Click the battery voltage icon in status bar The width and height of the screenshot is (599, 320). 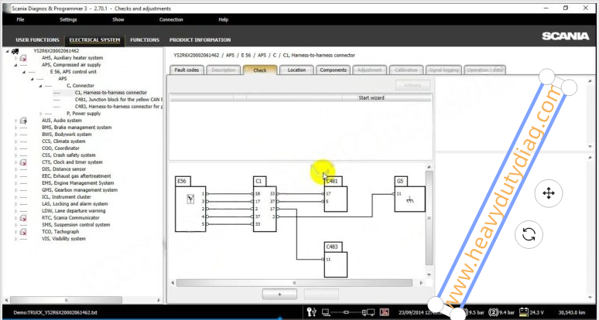coord(523,312)
